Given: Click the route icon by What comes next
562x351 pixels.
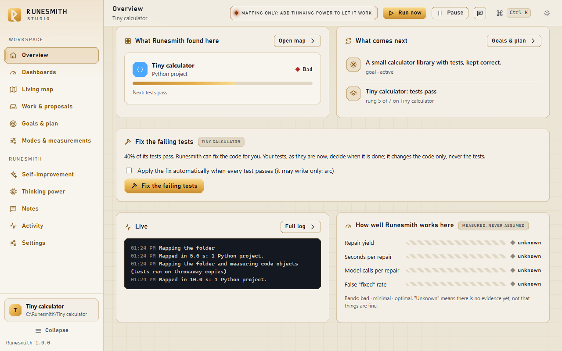Looking at the screenshot, I should click(x=348, y=41).
